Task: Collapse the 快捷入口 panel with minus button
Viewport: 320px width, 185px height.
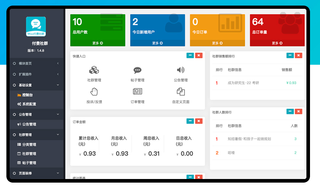Action: click(x=190, y=56)
